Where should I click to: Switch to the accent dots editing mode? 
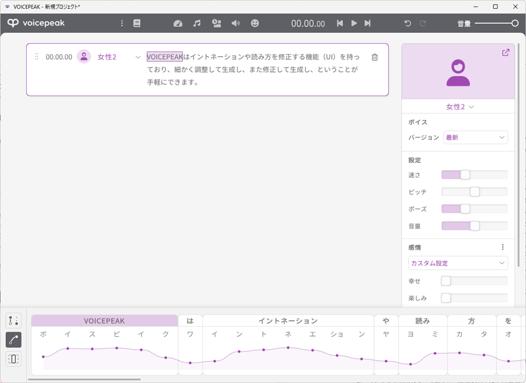[x=14, y=321]
